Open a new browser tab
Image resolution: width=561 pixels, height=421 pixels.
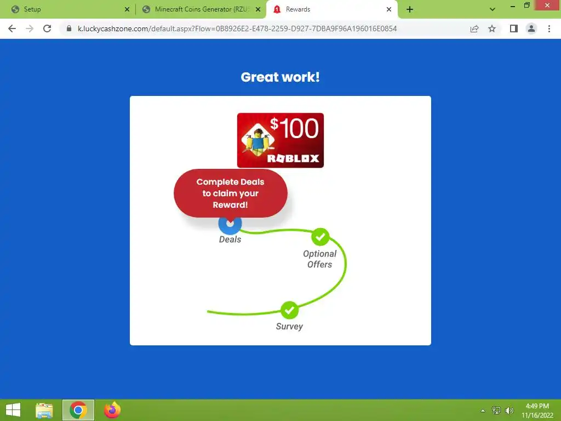(x=410, y=9)
